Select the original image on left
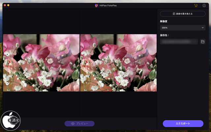 point(41,63)
